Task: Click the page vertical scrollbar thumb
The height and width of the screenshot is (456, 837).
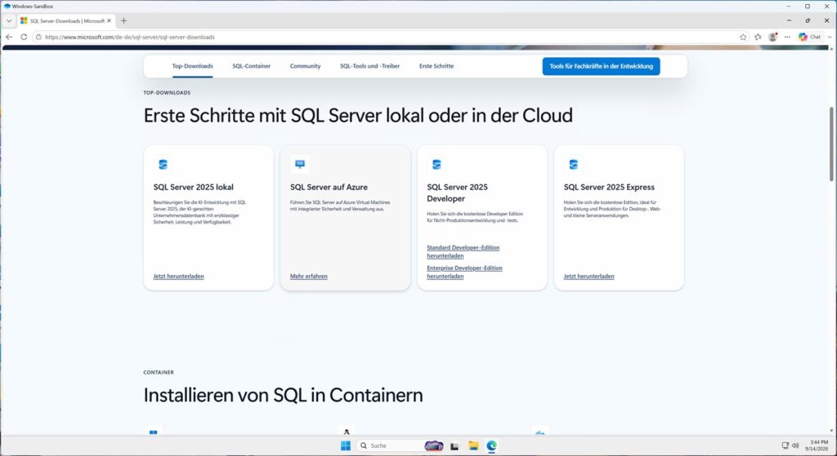Action: click(831, 144)
